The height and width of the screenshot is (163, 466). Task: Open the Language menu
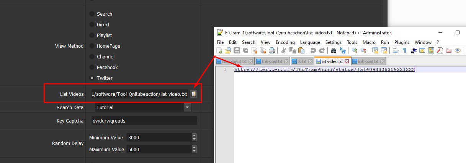310,42
